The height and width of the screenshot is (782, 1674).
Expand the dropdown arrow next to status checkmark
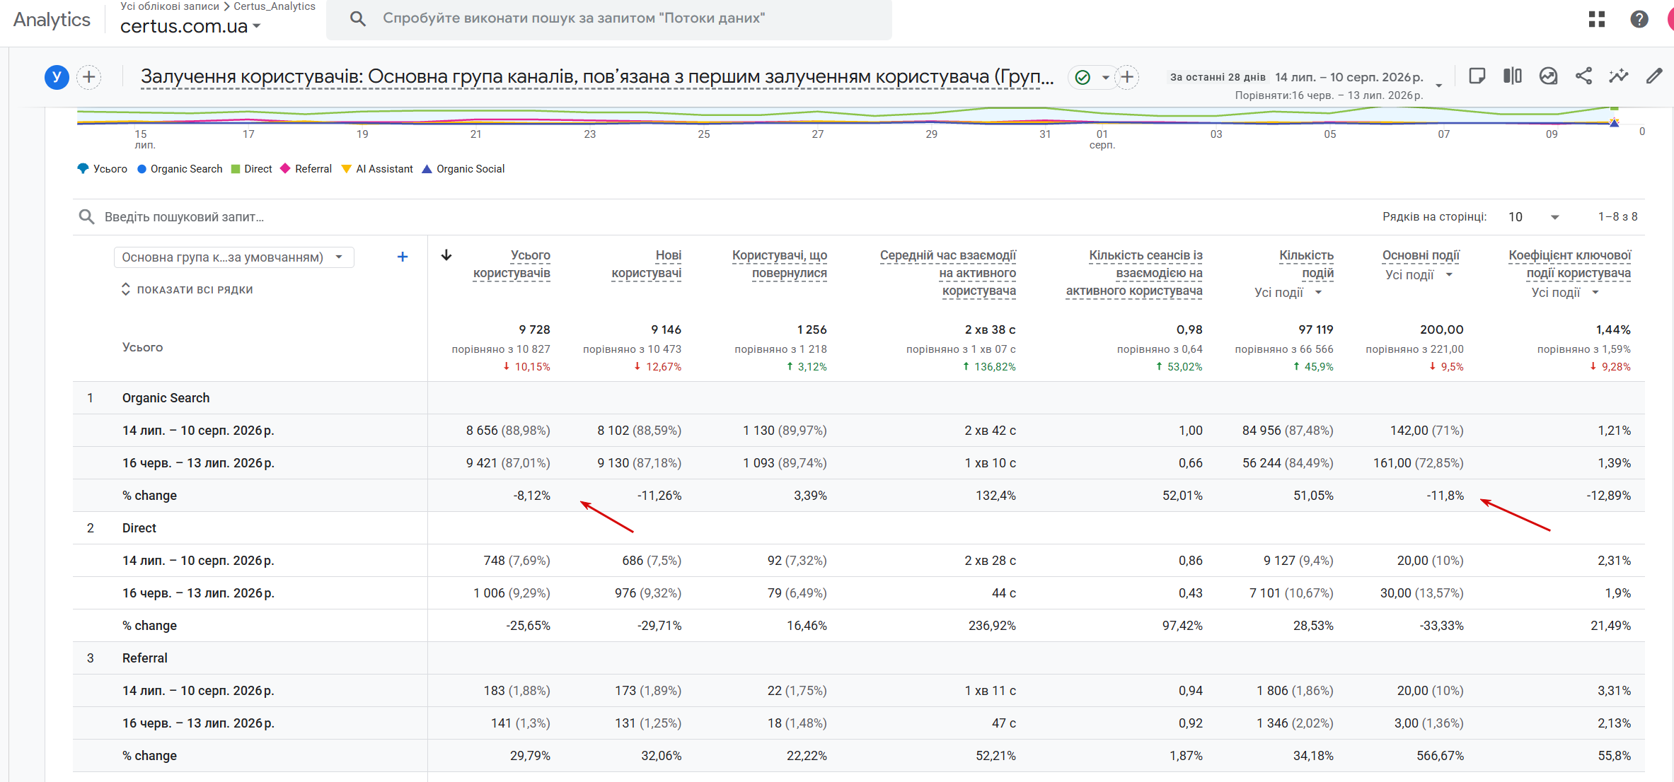pos(1105,78)
